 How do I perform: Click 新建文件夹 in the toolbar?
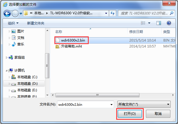36,23
